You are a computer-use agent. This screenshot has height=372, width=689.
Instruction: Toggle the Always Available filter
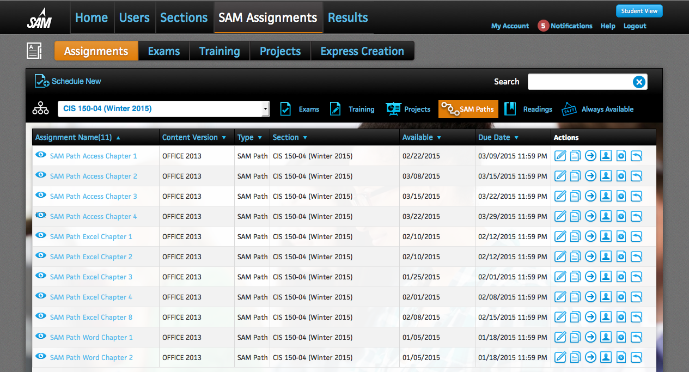coord(597,109)
